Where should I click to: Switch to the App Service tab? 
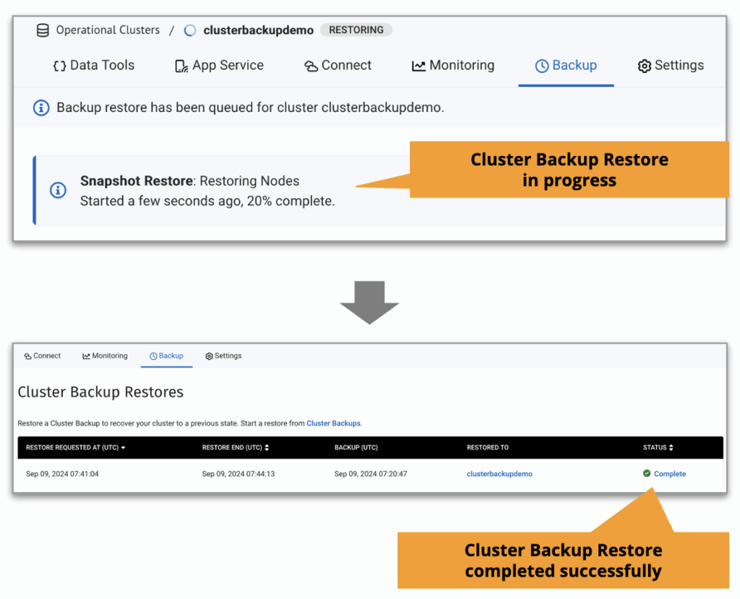tap(220, 65)
